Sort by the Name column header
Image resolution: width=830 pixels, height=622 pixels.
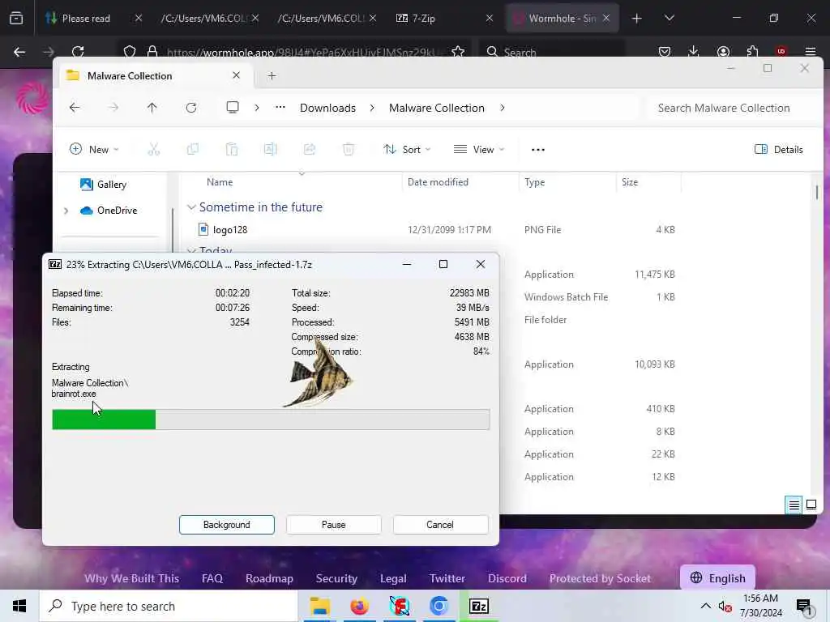pyautogui.click(x=220, y=182)
